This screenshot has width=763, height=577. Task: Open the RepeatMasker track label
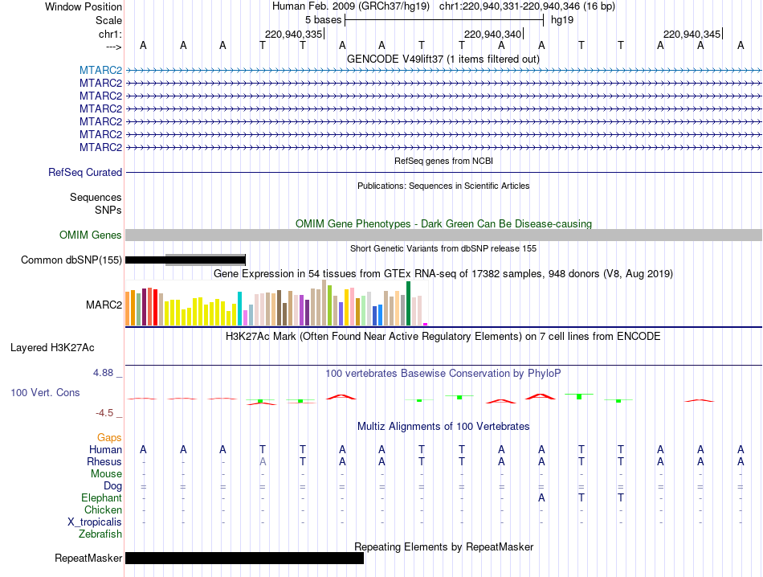pyautogui.click(x=88, y=558)
